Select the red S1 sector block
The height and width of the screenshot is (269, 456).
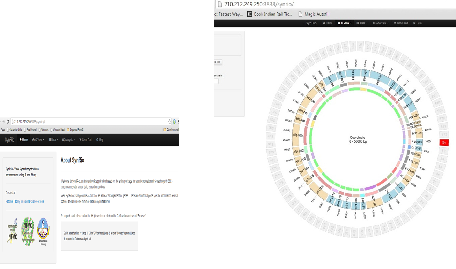444,143
